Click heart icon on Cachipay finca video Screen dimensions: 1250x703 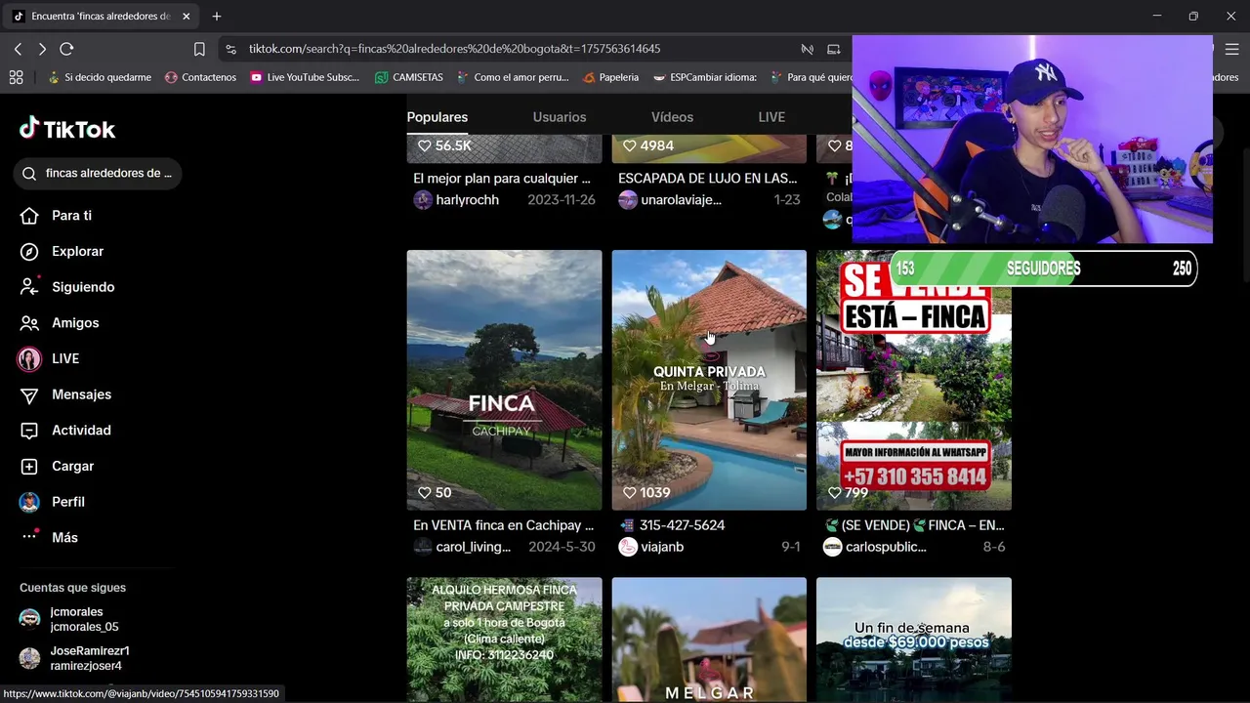click(425, 493)
